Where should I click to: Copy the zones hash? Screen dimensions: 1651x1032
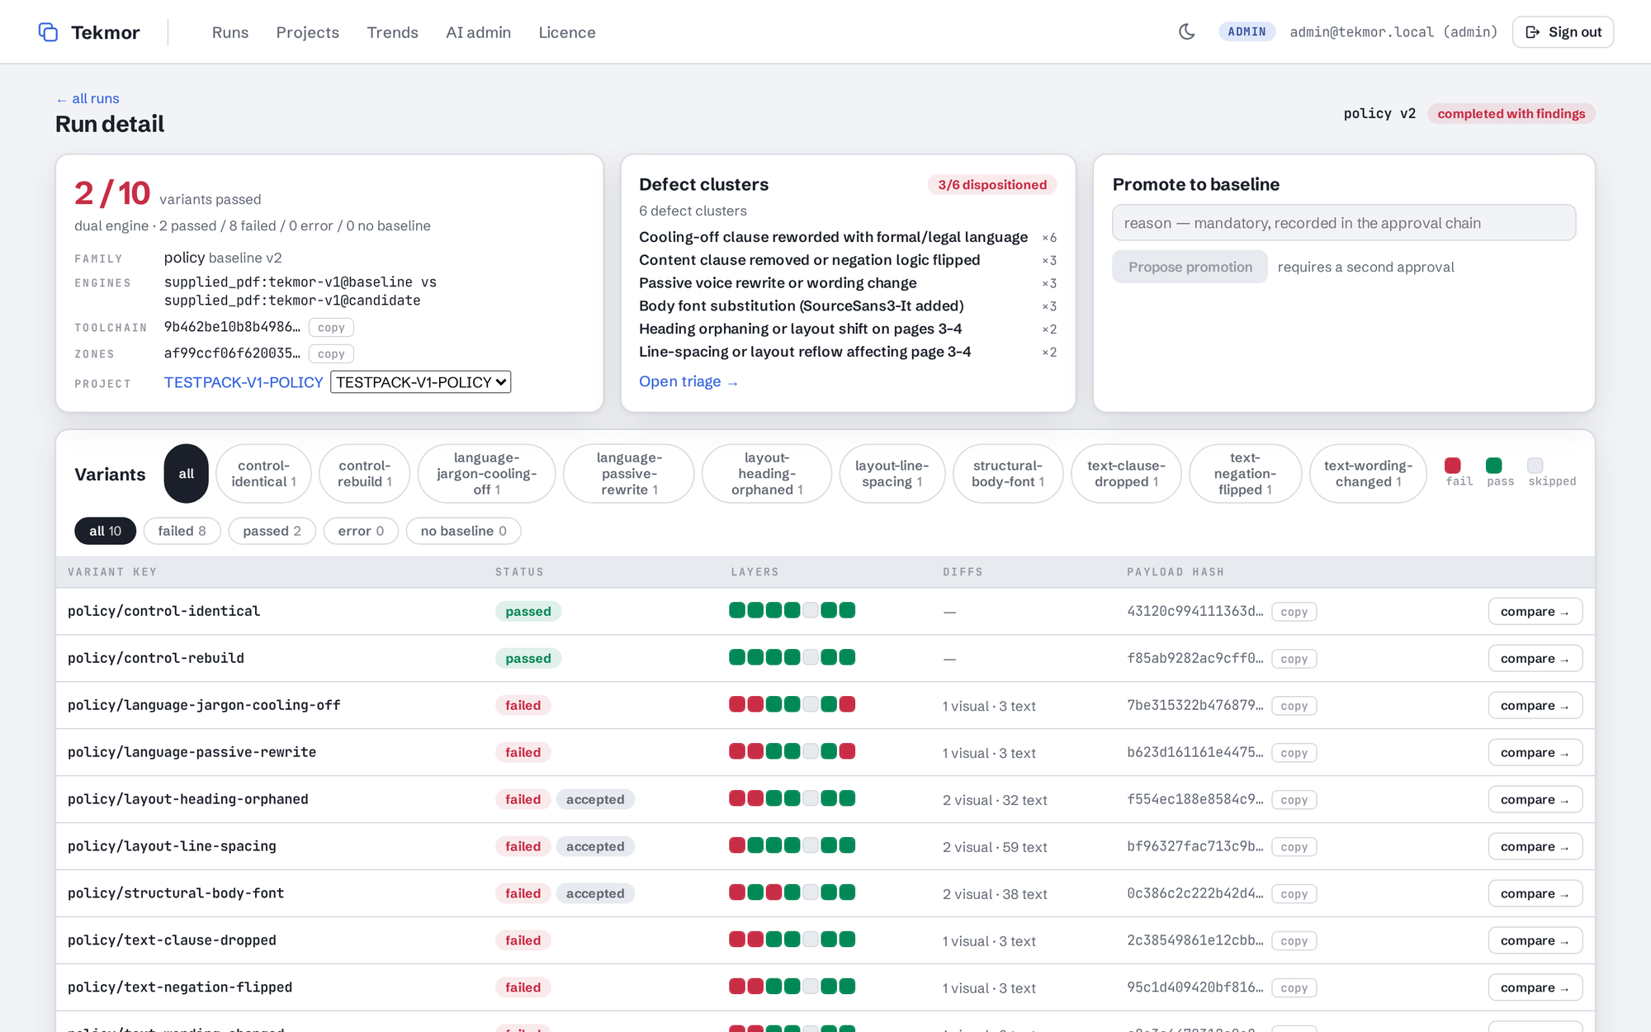click(331, 354)
